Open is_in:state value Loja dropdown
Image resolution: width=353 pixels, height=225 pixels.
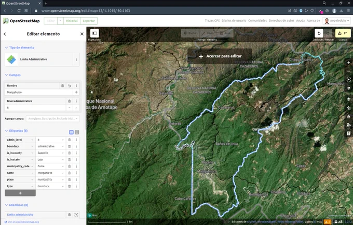63,159
